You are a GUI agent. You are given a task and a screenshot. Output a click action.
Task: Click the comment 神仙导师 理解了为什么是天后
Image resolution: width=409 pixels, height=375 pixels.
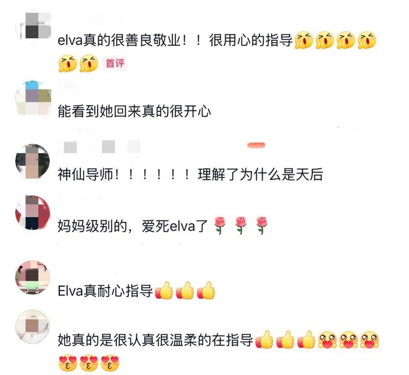[190, 175]
